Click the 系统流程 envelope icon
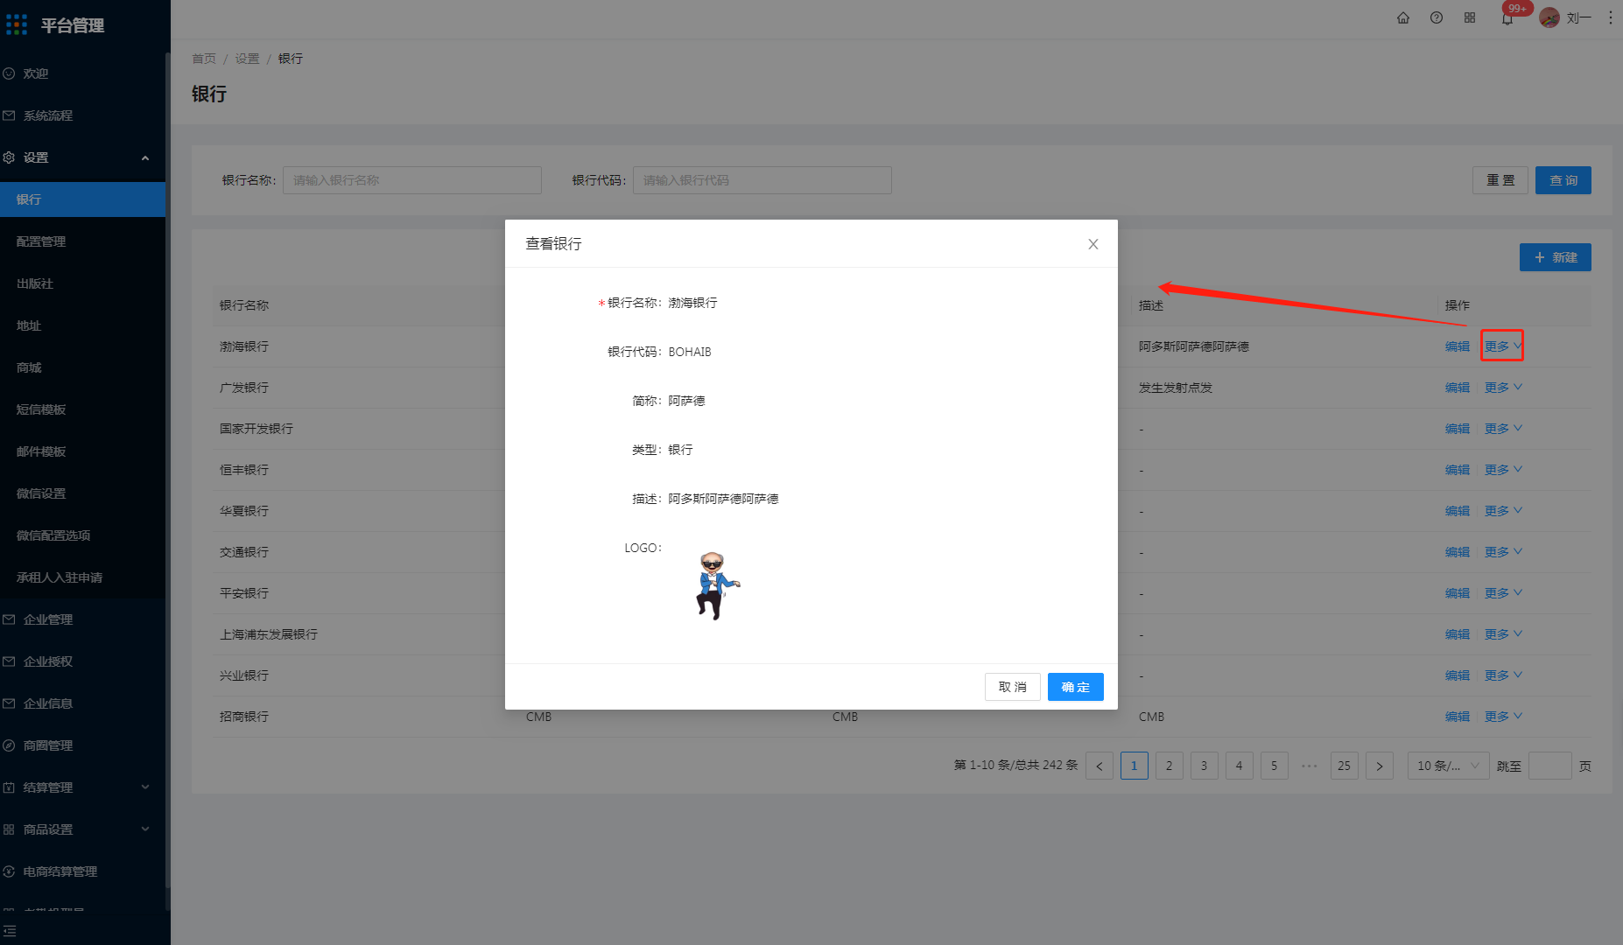The image size is (1623, 945). click(x=9, y=115)
